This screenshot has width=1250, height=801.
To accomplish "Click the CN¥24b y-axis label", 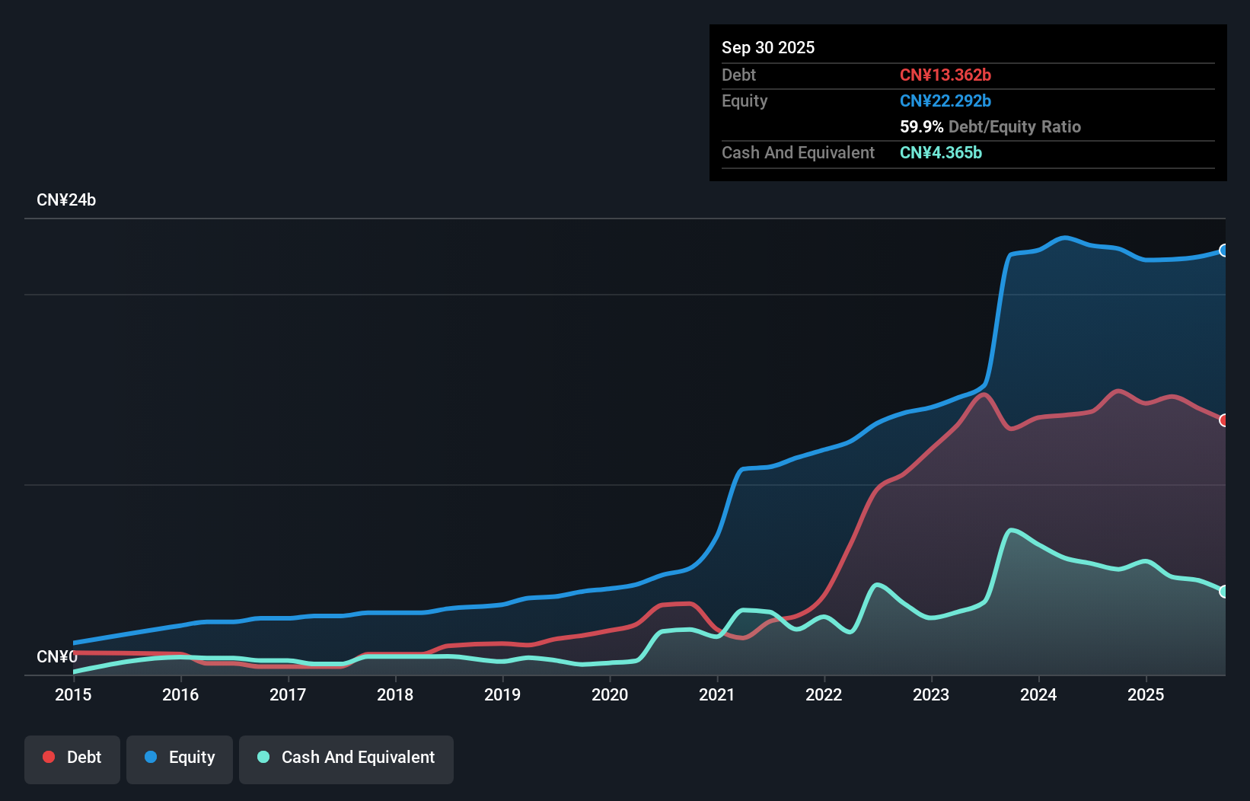I will (68, 199).
